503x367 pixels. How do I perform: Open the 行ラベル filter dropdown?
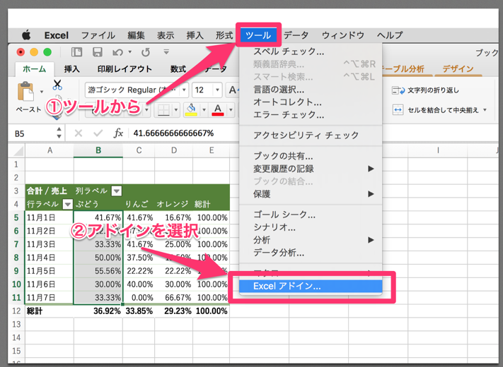tap(67, 204)
